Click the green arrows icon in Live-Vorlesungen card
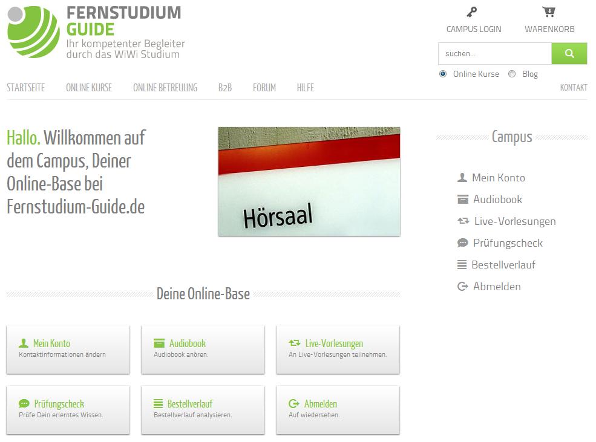This screenshot has height=442, width=596. click(x=295, y=343)
